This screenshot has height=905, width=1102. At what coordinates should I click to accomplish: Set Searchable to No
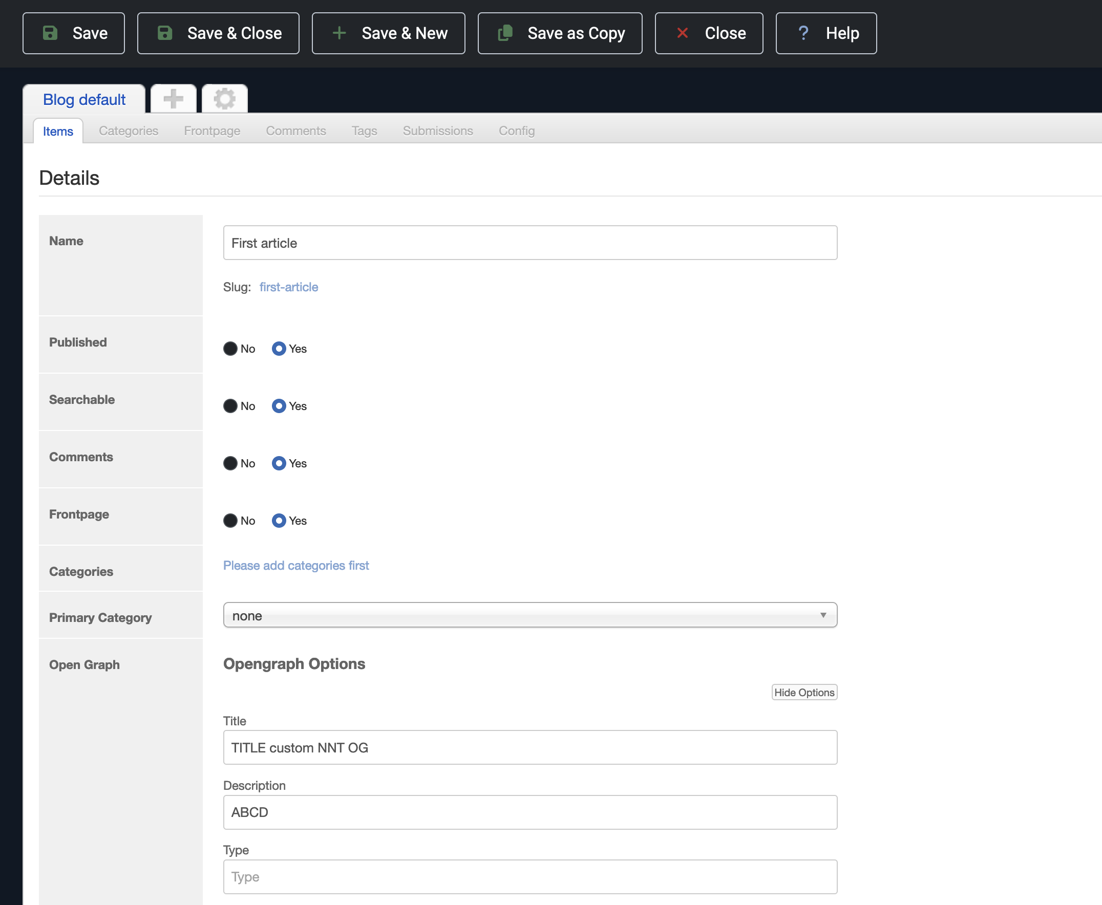point(230,406)
